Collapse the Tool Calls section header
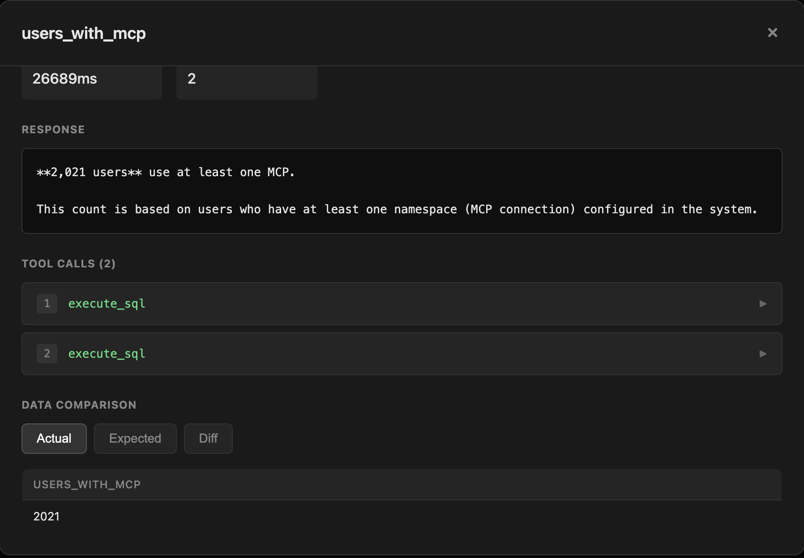Image resolution: width=804 pixels, height=558 pixels. point(68,264)
